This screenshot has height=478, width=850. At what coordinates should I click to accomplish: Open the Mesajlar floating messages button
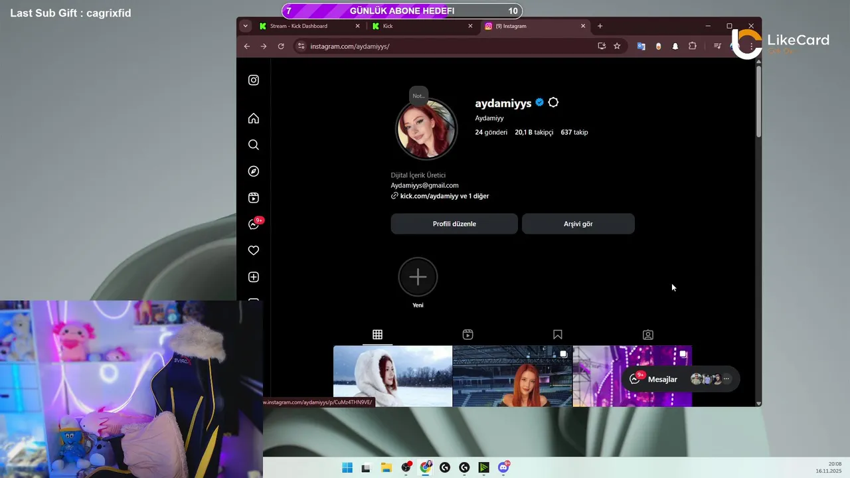point(680,379)
